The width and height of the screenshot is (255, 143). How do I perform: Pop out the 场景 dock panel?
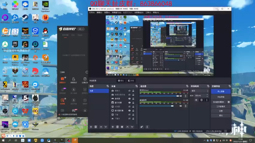(107, 86)
